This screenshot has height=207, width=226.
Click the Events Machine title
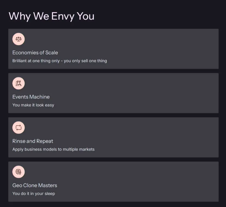(31, 97)
